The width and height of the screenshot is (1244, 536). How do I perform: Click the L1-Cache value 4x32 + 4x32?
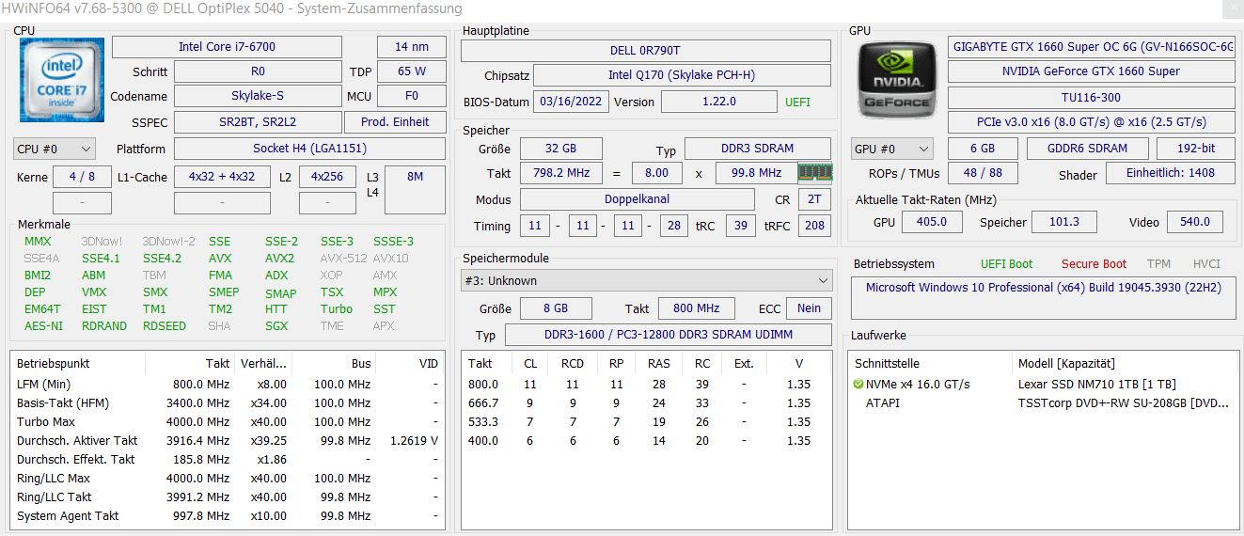pos(221,177)
